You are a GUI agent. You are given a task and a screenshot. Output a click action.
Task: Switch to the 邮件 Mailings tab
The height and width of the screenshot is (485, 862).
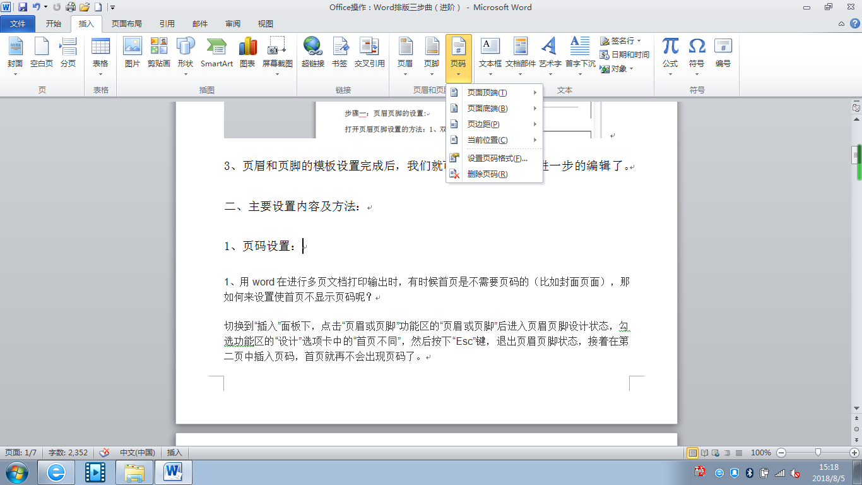coord(200,24)
